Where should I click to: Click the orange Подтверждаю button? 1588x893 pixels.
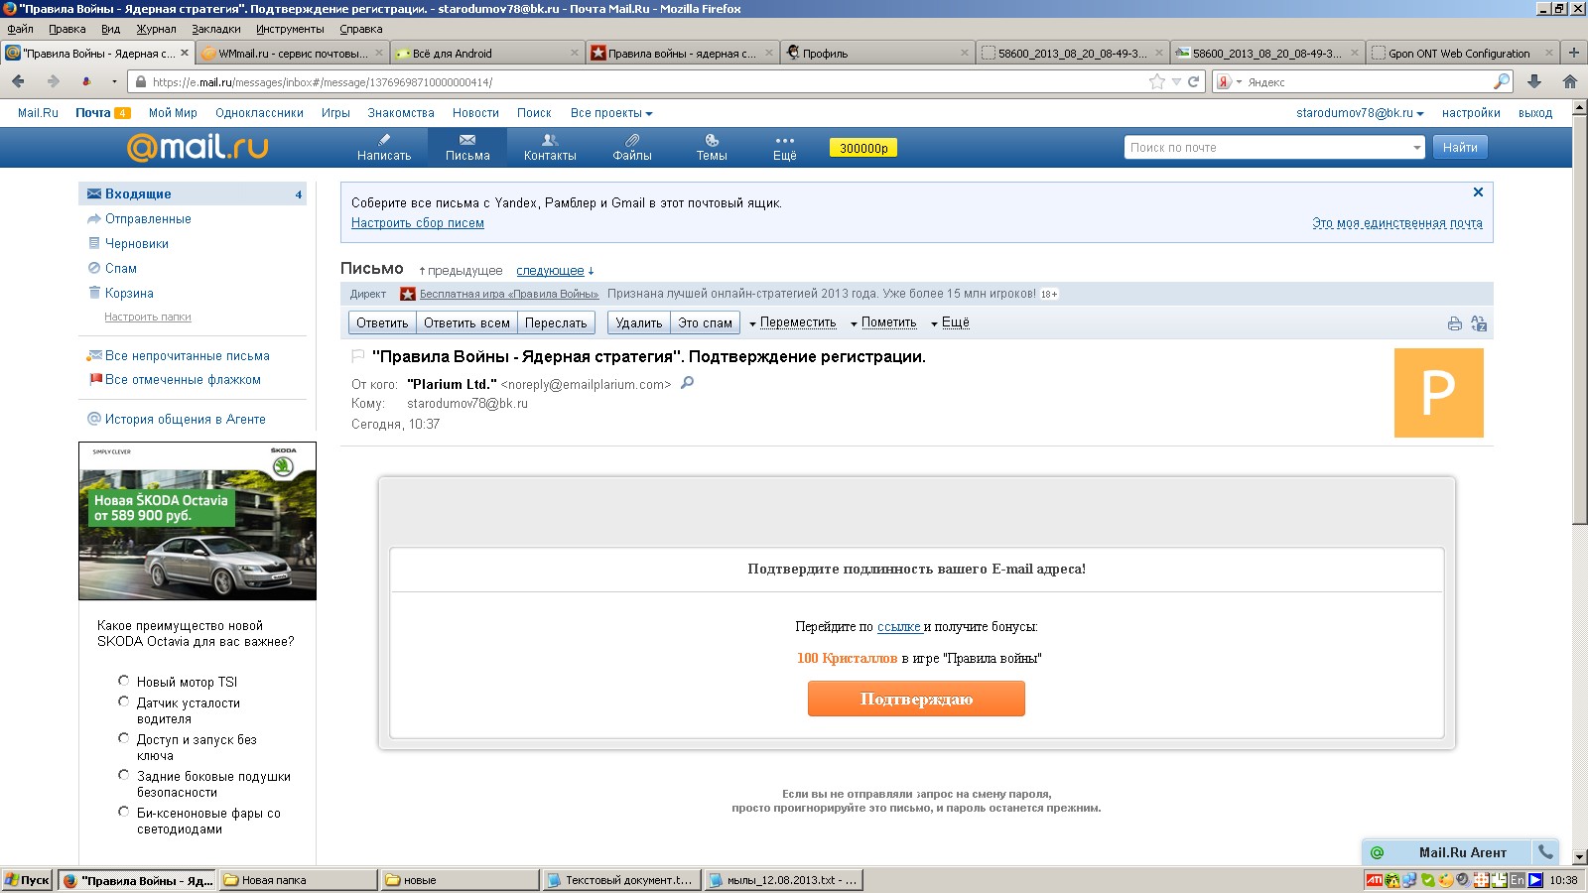(916, 699)
